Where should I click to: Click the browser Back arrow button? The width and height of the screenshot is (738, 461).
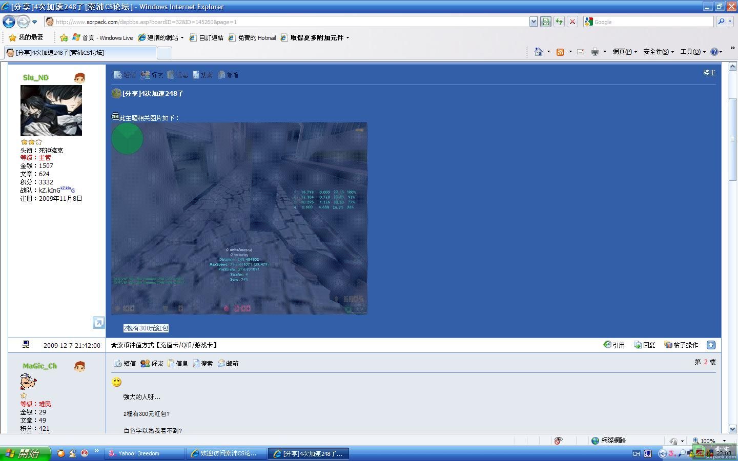(9, 22)
